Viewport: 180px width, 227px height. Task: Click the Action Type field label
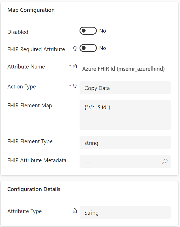tap(22, 87)
